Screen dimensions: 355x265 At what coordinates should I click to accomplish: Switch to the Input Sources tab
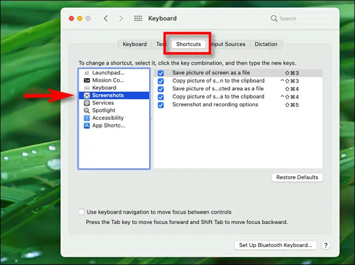[x=228, y=44]
